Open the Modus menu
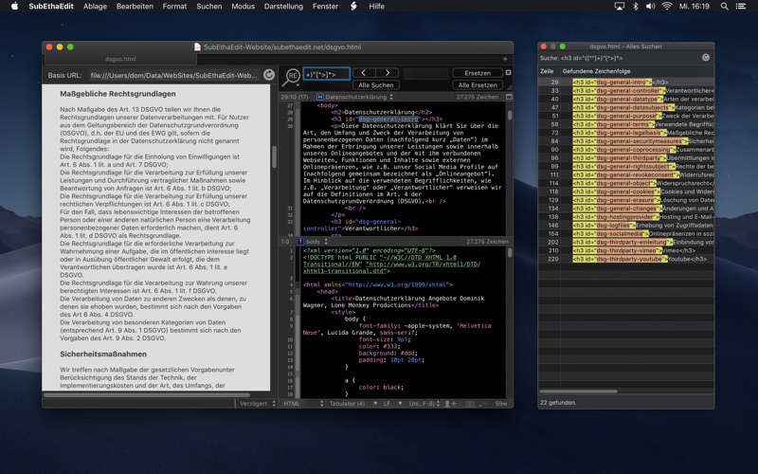 coord(243,7)
